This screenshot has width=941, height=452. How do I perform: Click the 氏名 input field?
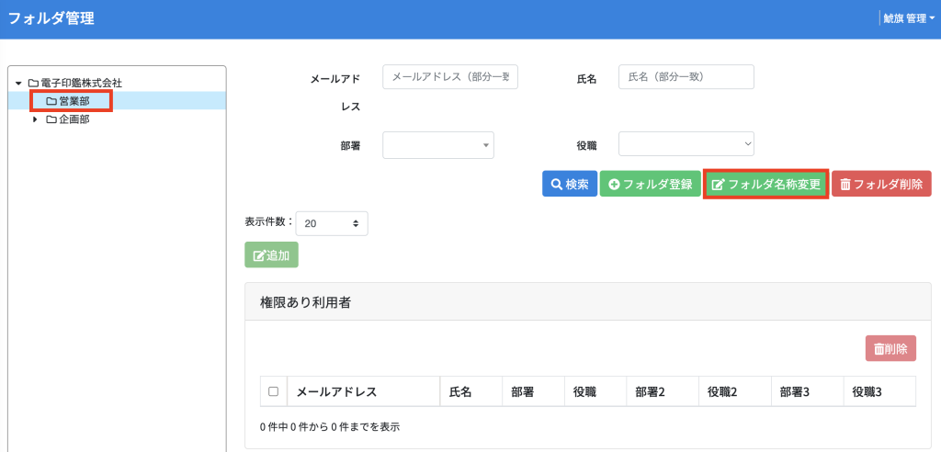[686, 77]
